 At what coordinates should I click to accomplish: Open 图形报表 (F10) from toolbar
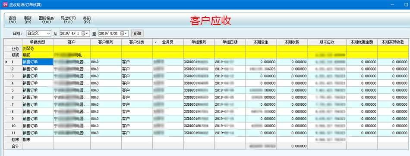pos(46,20)
